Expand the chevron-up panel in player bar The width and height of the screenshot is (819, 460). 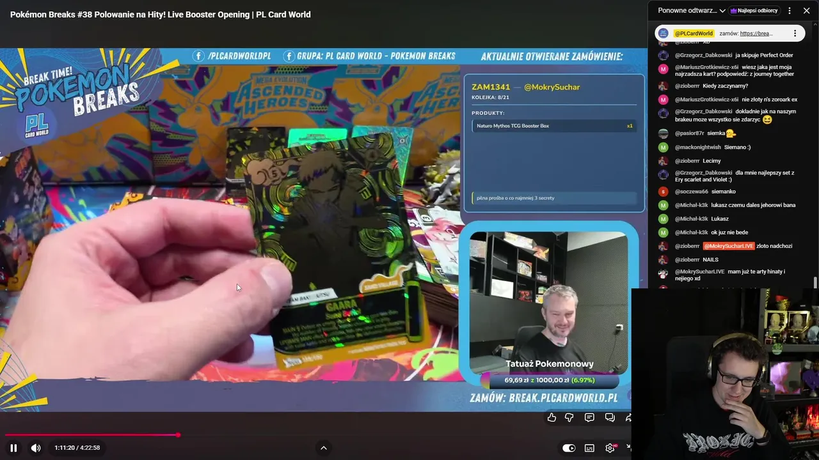tap(324, 448)
